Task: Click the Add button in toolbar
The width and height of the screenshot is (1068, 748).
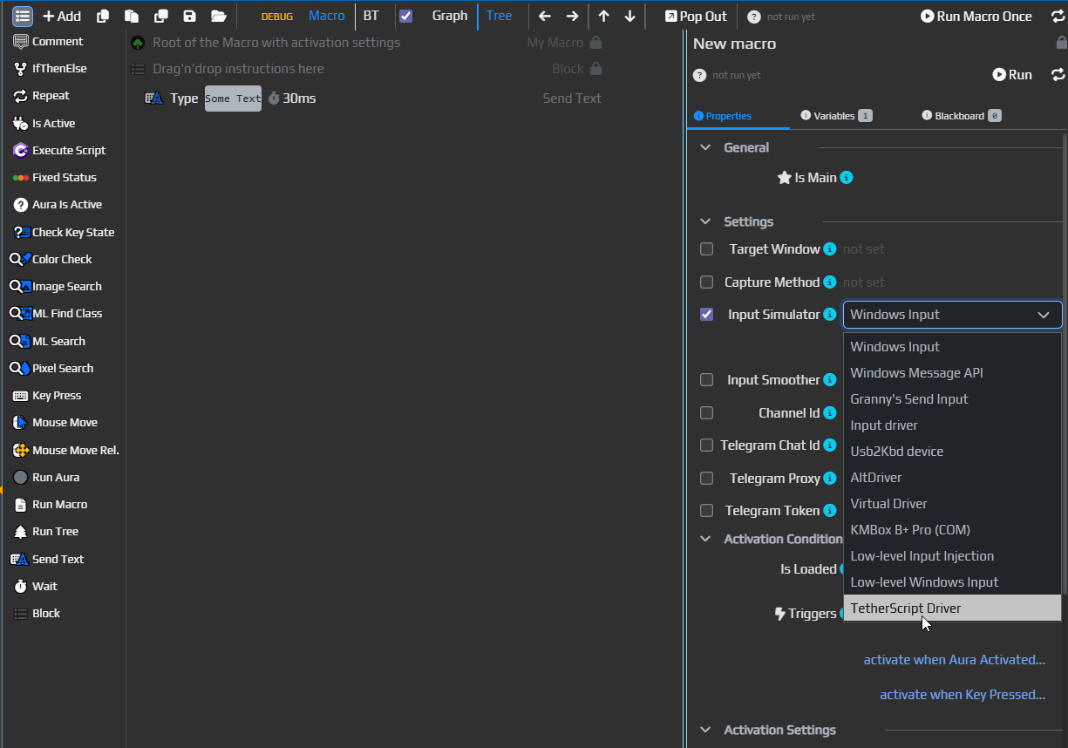Action: click(62, 16)
